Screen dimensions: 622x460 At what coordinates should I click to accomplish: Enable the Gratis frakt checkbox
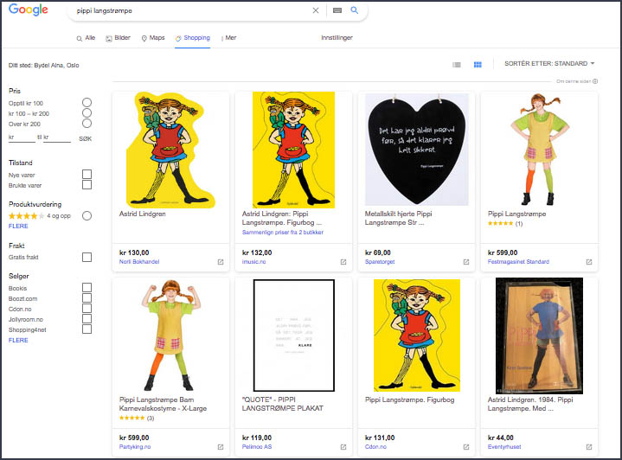pyautogui.click(x=87, y=257)
